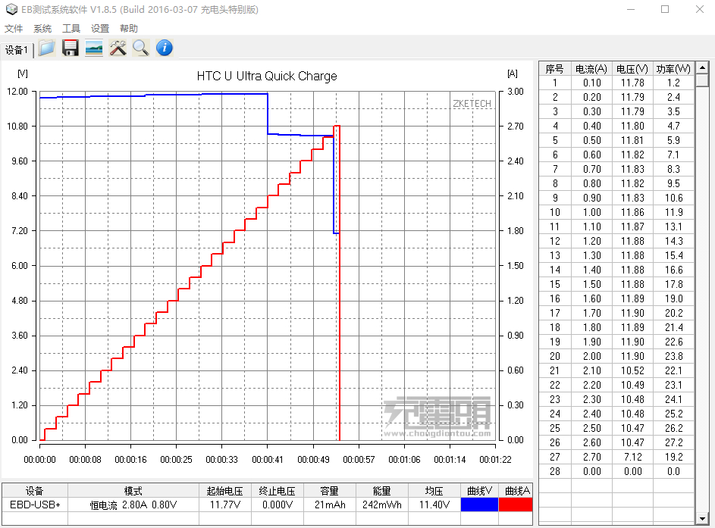Click the 00:00:41 time axis label
The image size is (715, 528).
268,460
